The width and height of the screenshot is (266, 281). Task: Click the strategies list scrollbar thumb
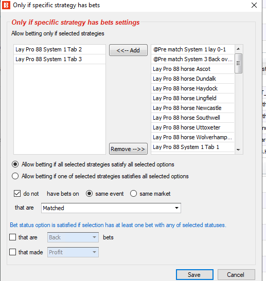coord(238,63)
